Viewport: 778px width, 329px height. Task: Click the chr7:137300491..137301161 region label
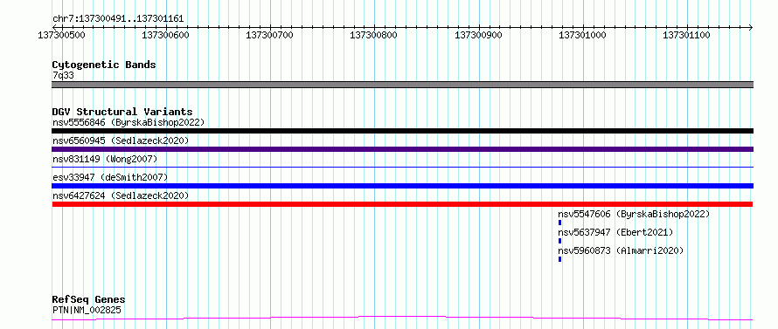click(118, 19)
